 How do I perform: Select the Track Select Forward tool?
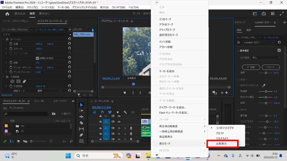point(81,111)
